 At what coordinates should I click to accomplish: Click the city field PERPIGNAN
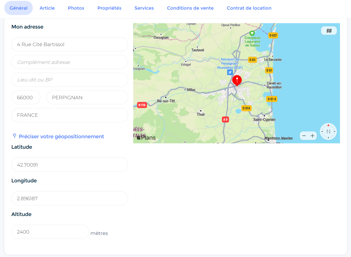[87, 97]
